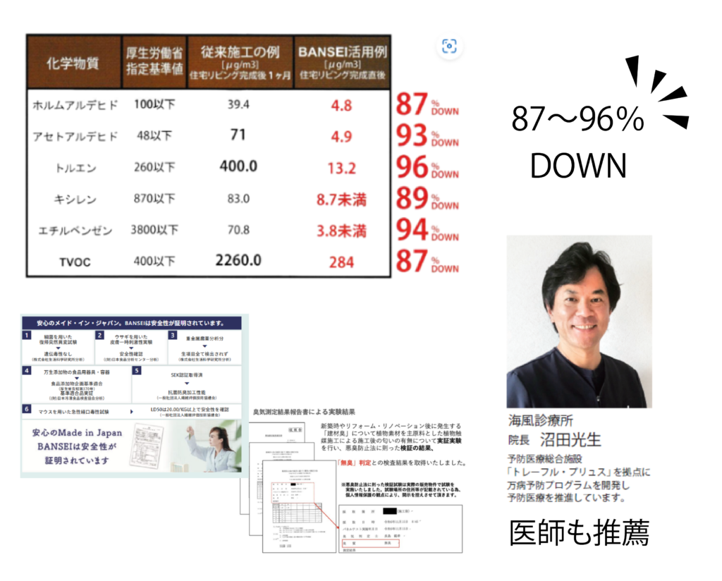
Task: Click the BANSEI活用例 column header
Action: coord(341,62)
